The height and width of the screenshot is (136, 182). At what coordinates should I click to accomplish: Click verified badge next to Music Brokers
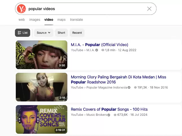coord(109,115)
